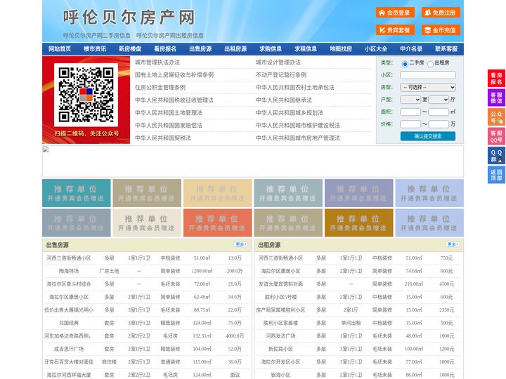The width and height of the screenshot is (506, 379).
Task: Open the 新民路小区 rental listing
Action: (x=280, y=349)
